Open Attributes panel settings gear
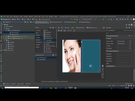This screenshot has width=135, height=101. pyautogui.click(x=129, y=28)
